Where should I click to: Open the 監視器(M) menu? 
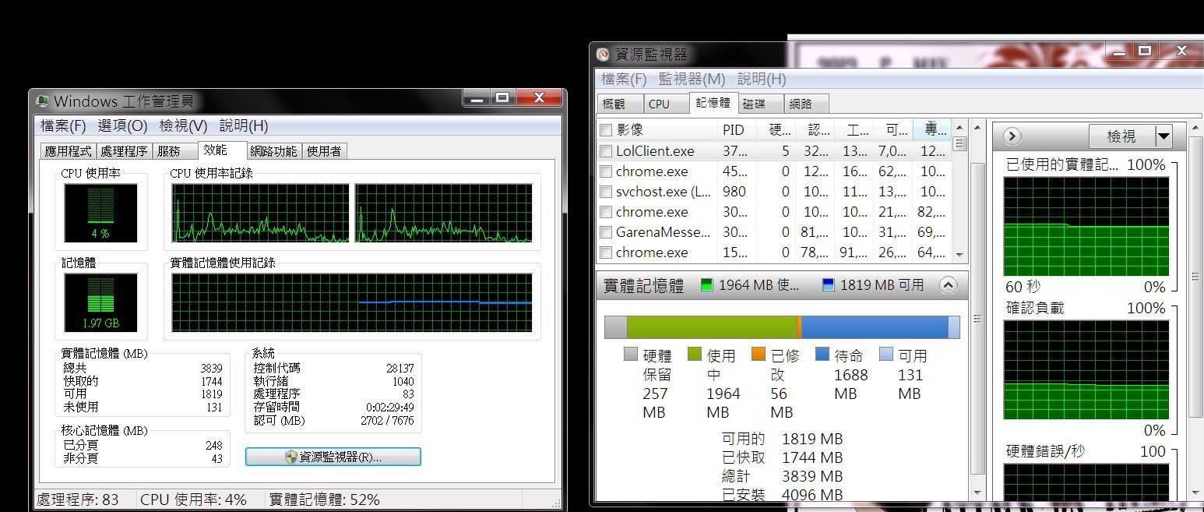(692, 79)
